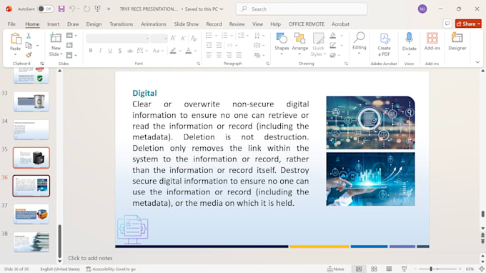Start presentation from beginning icon
This screenshot has width=486, height=273.
(98, 9)
